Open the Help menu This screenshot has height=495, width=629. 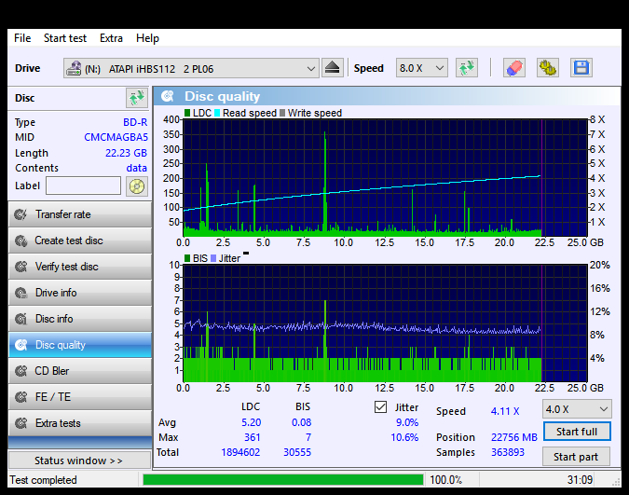(147, 38)
